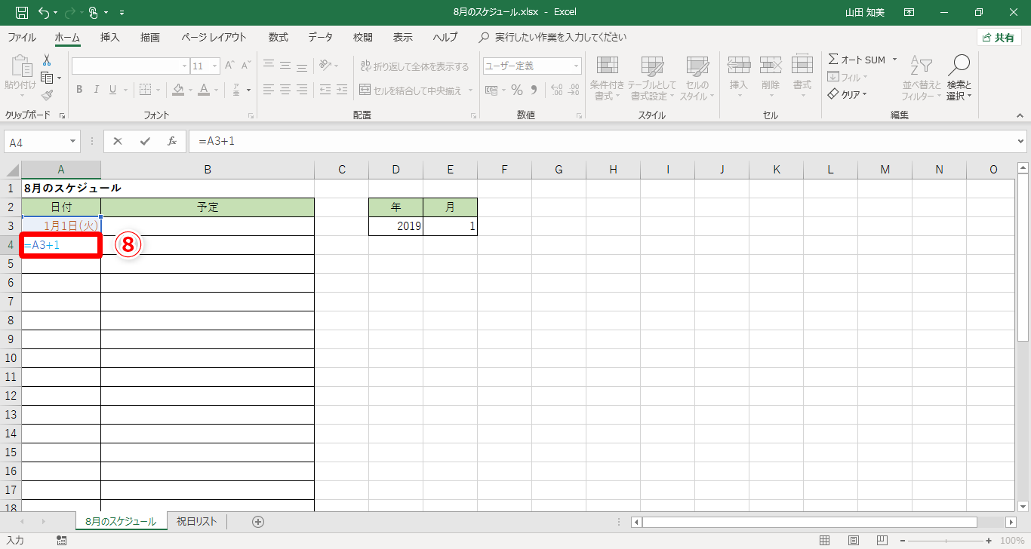
Task: Open the insert function fx dialog
Action: (x=172, y=141)
